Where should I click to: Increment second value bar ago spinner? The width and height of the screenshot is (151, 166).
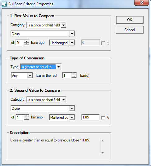(x=27, y=116)
